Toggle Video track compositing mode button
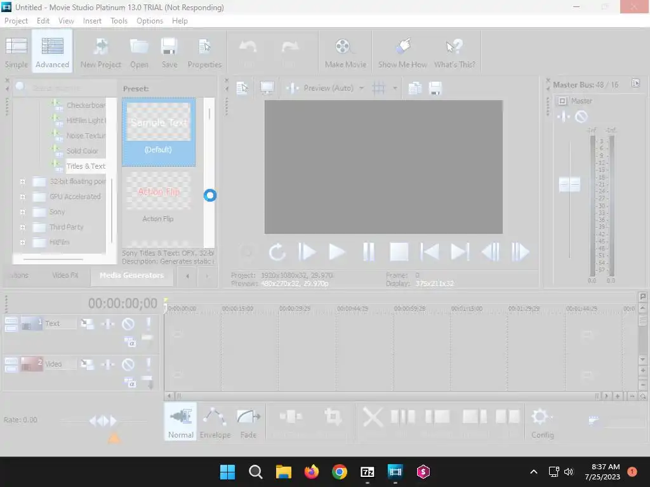 130,384
